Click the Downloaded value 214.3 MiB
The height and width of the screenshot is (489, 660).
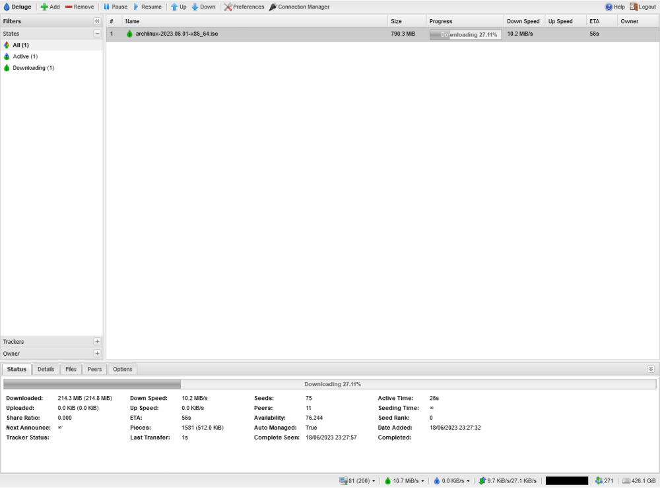tap(85, 398)
